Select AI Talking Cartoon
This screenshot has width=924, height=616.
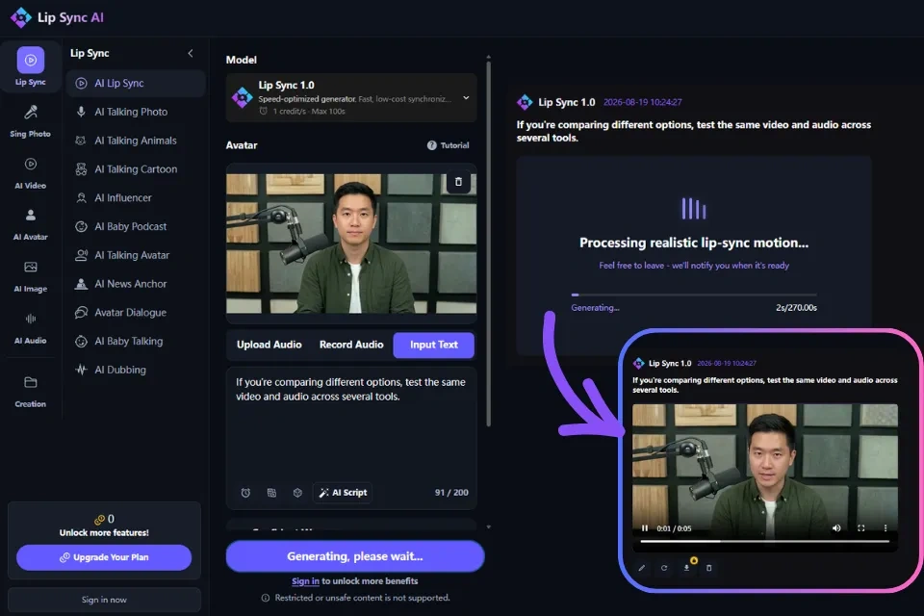pyautogui.click(x=136, y=169)
